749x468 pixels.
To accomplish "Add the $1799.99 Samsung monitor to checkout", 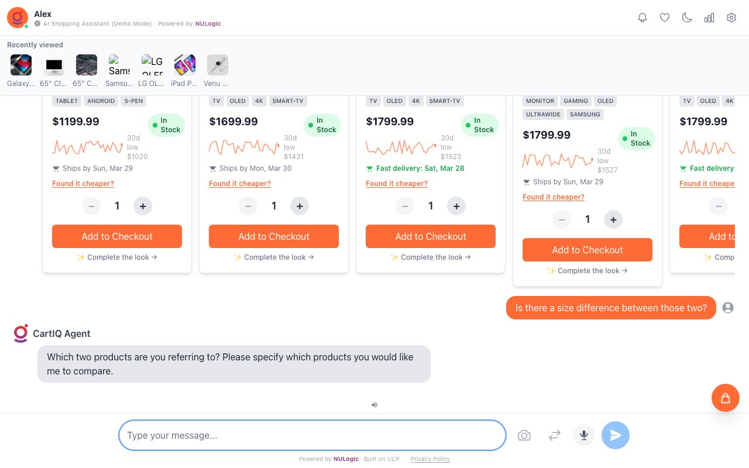I will pos(587,250).
